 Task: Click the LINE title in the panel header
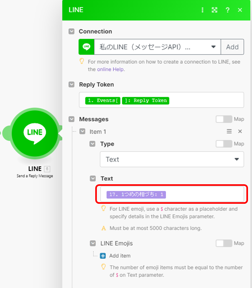click(x=76, y=10)
